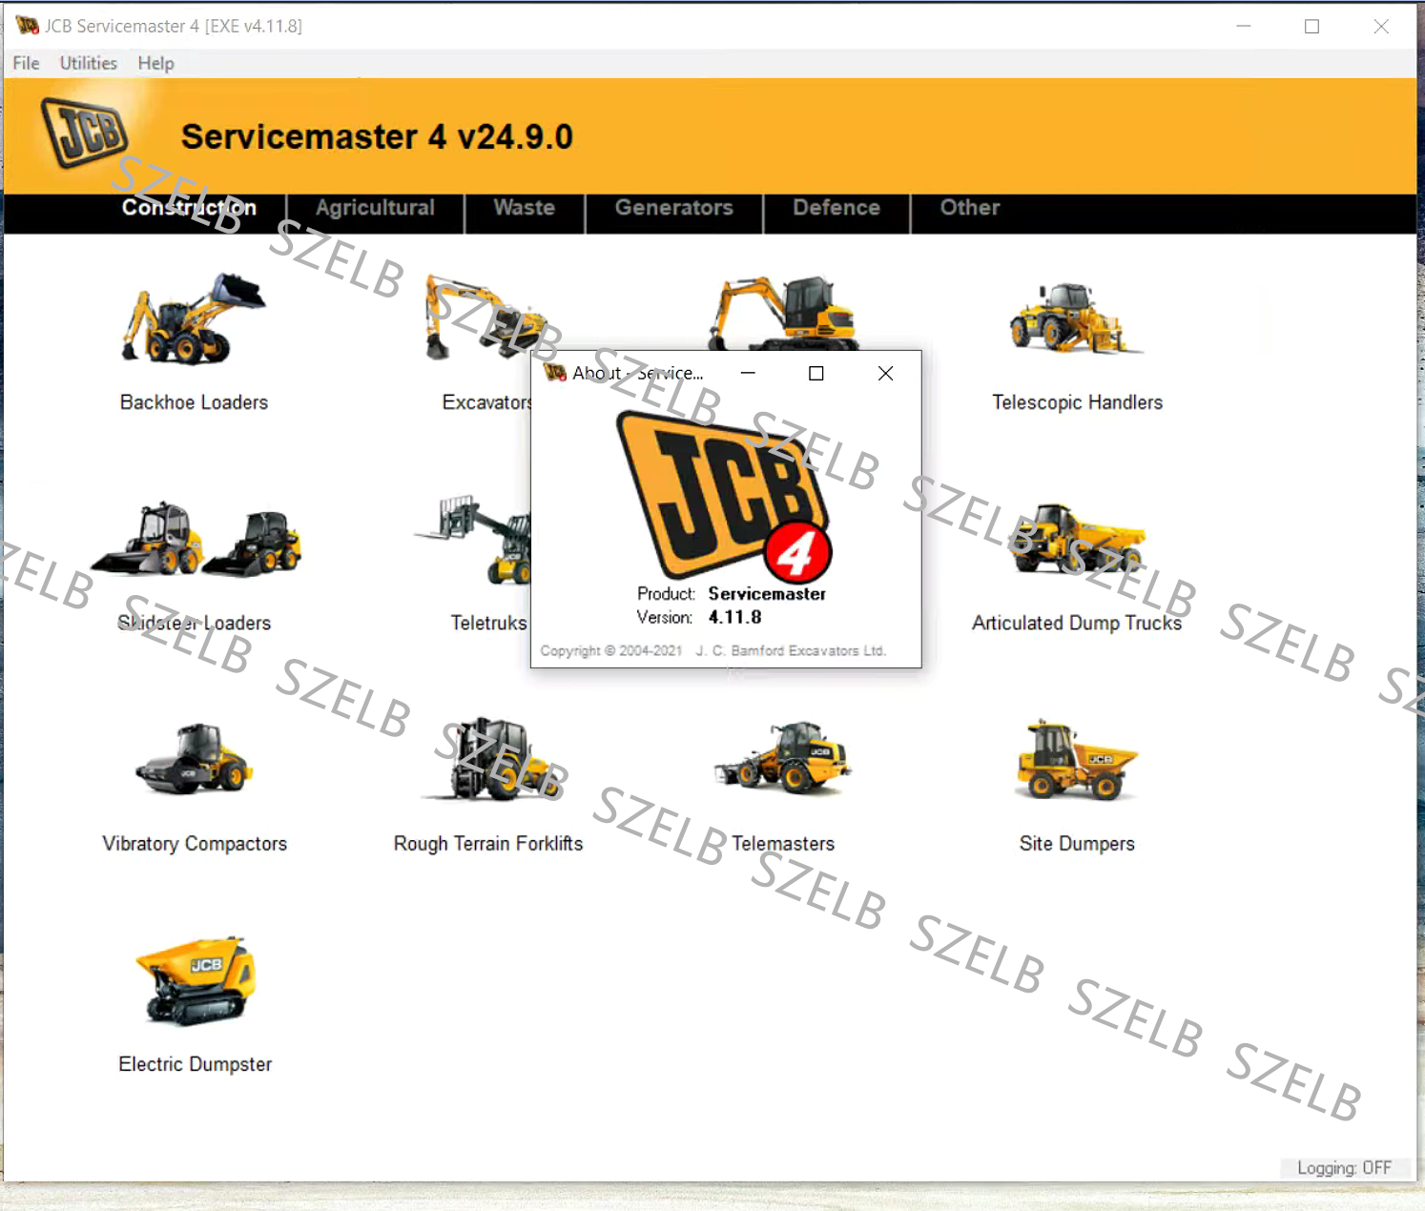Click the 'Telemasters' text label

pos(783,844)
